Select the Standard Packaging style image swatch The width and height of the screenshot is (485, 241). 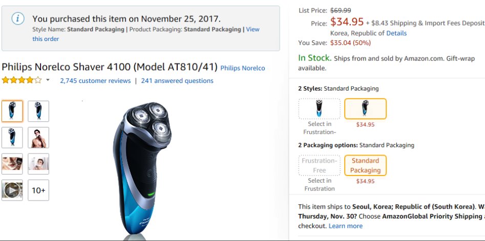[x=365, y=108]
